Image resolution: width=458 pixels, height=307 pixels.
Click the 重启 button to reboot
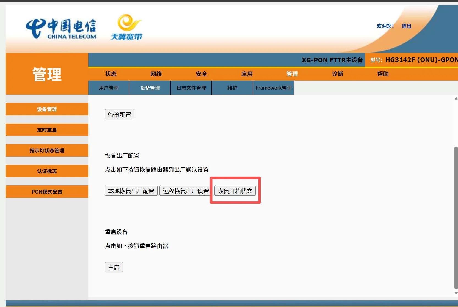[x=114, y=267]
